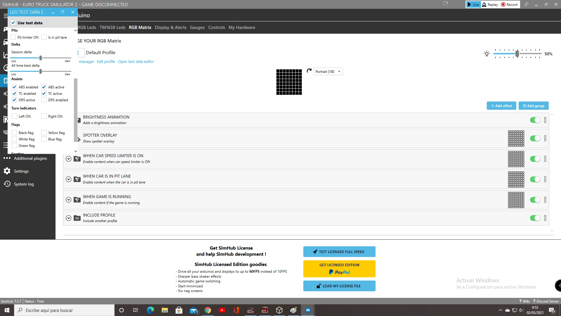Viewport: 561px width, 316px height.
Task: Turn off the Spotter Overlay toggle
Action: pyautogui.click(x=535, y=138)
